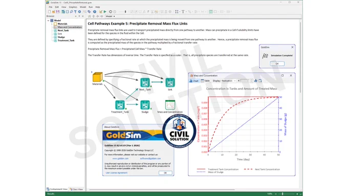This screenshot has height=196, width=348.
Task: Click the text tool T icon
Action: 183,12
